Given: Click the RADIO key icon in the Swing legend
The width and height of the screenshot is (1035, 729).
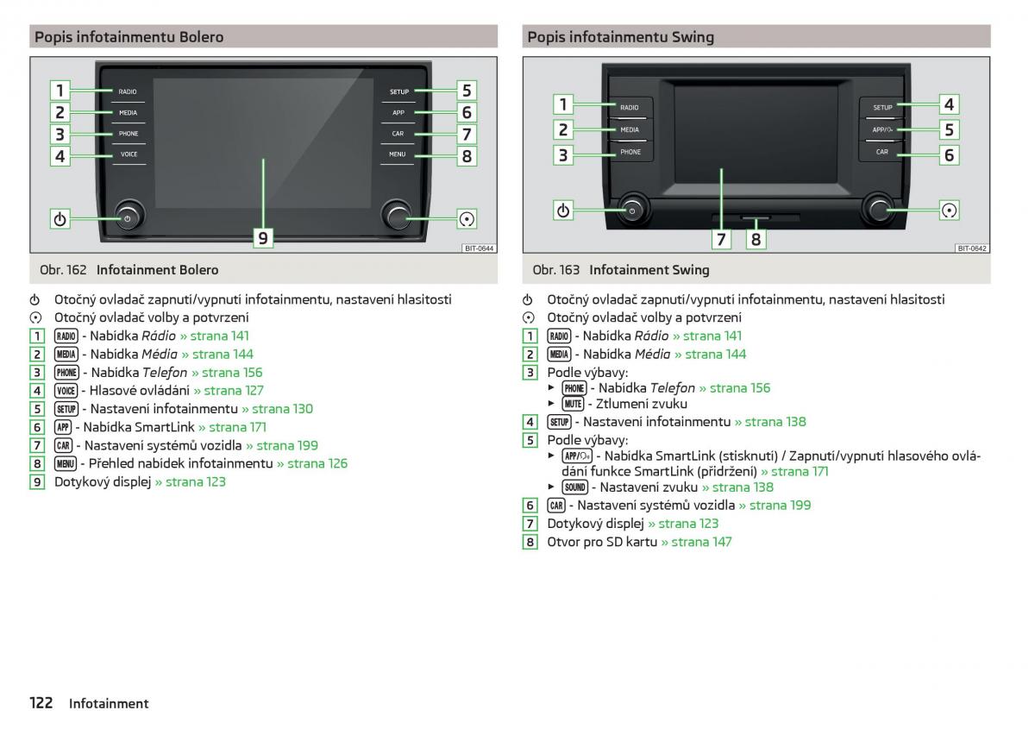Looking at the screenshot, I should tap(560, 336).
